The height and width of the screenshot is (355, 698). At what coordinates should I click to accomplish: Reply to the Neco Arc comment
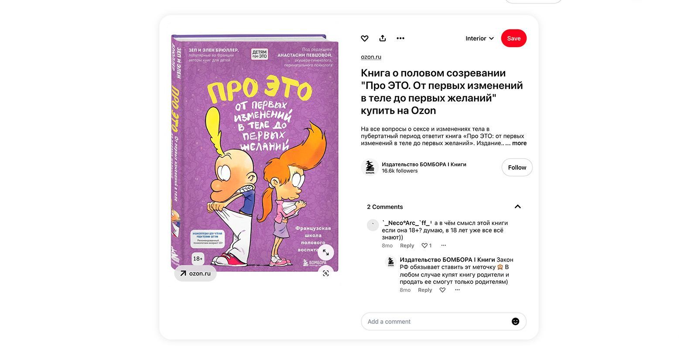[407, 246]
